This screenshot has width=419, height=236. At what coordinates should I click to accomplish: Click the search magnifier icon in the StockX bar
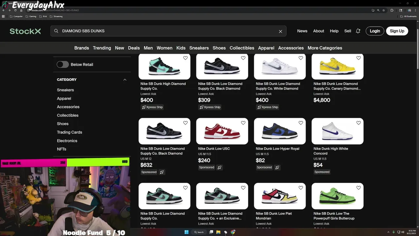(56, 31)
